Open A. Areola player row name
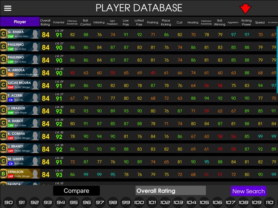278x208 pixels. point(16,70)
